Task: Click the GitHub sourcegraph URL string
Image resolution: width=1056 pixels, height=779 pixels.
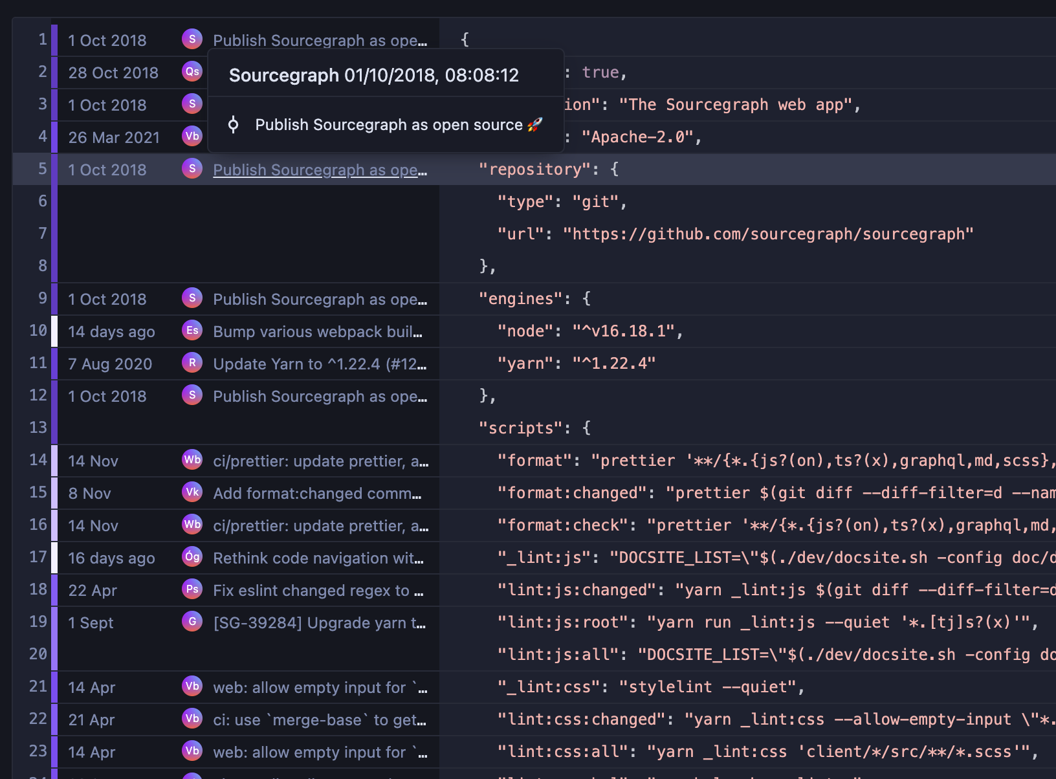Action: coord(768,234)
